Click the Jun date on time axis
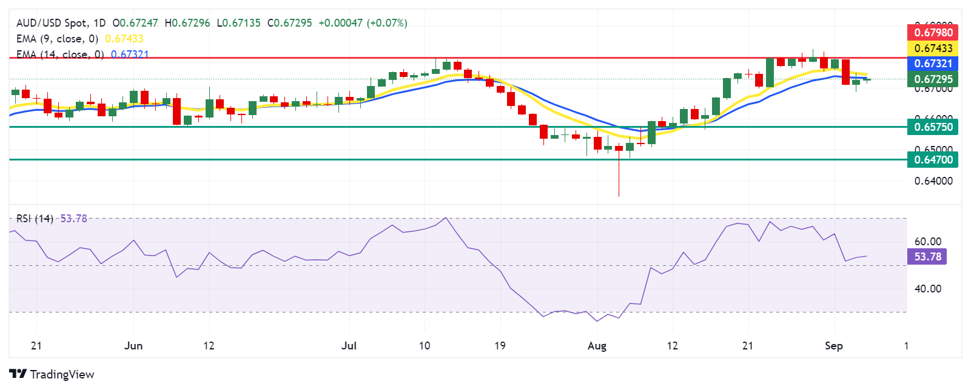Screen dimensions: 971x390 click(133, 346)
